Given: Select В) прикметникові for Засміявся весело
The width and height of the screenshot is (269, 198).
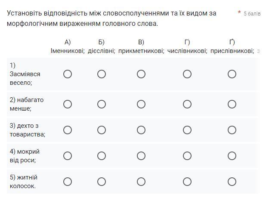Looking at the screenshot, I should coord(141,74).
